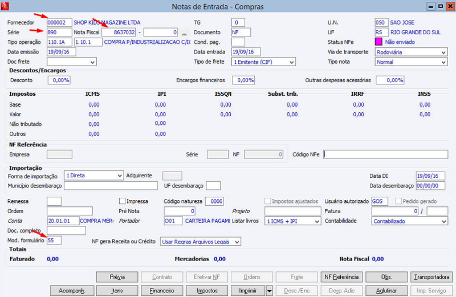Viewport: 456px width, 297px height.
Task: Click the Fatura number field
Action: [x=395, y=211]
